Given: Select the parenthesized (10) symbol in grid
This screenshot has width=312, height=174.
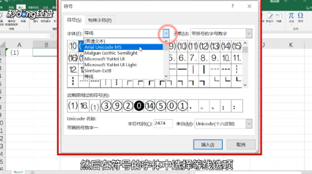Looking at the screenshot, I should click(x=182, y=46).
